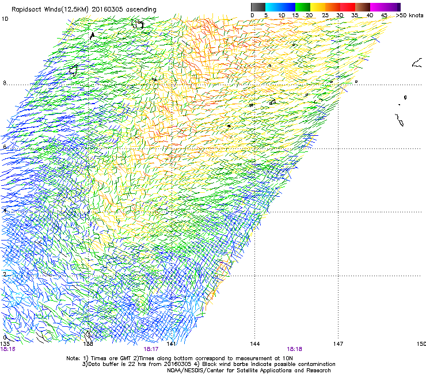Viewport: 426px width, 374px height.
Task: Click longitude label '144' on bottom axis
Action: [255, 344]
